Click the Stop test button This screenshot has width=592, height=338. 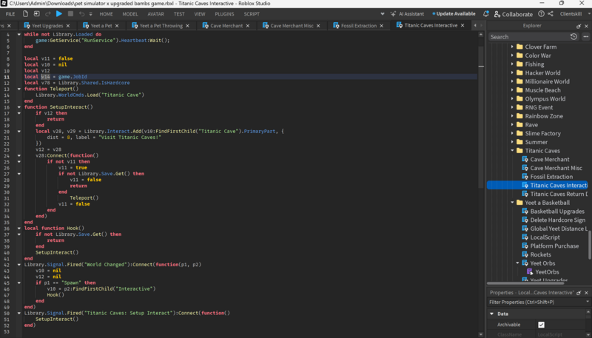pos(70,13)
